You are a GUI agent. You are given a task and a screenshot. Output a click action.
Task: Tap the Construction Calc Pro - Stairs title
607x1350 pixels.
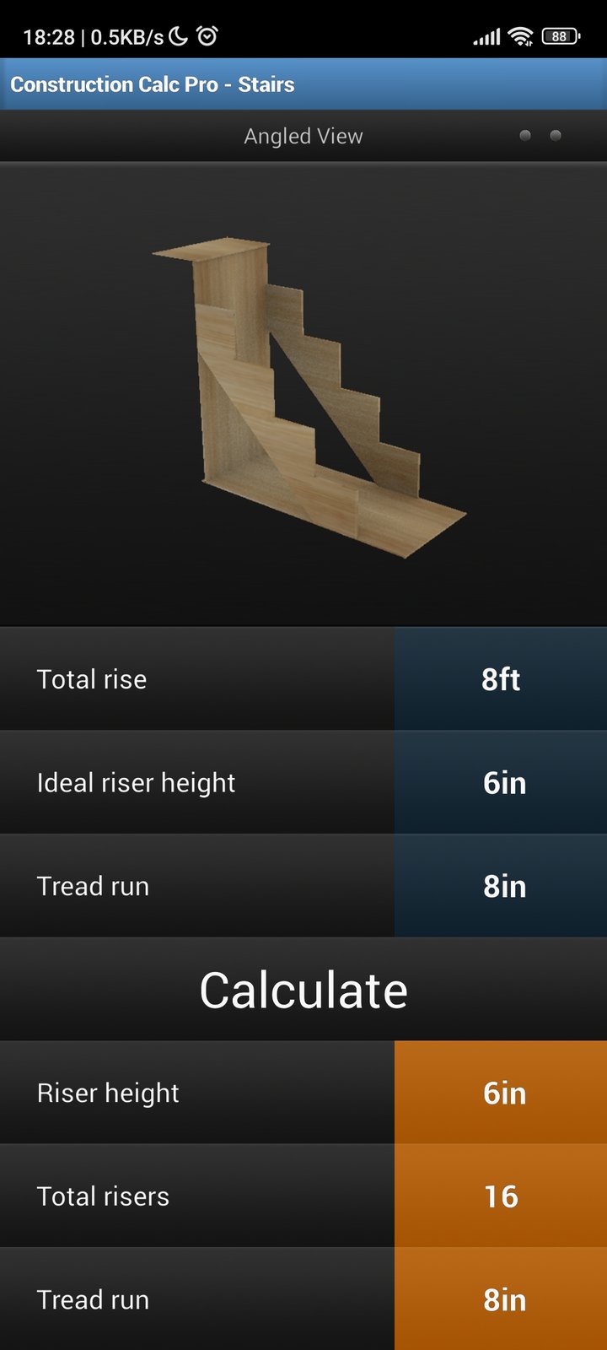(153, 84)
